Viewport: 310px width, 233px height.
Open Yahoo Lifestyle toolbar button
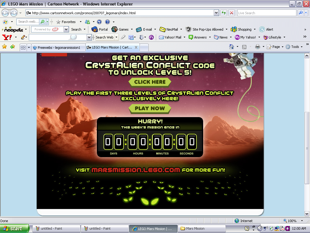[x=272, y=37]
